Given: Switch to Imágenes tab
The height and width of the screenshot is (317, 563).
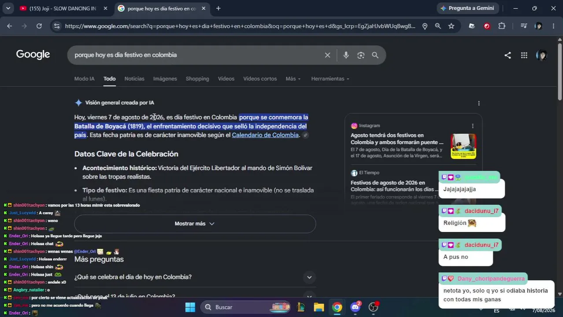Looking at the screenshot, I should [x=165, y=79].
